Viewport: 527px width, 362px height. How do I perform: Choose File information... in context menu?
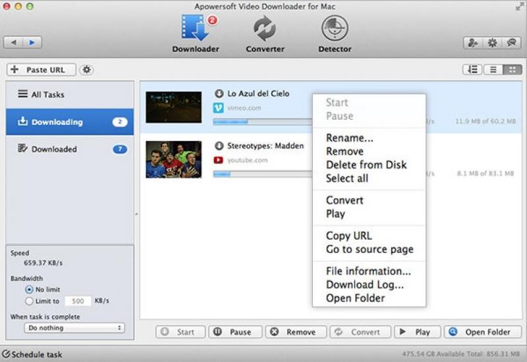point(369,271)
